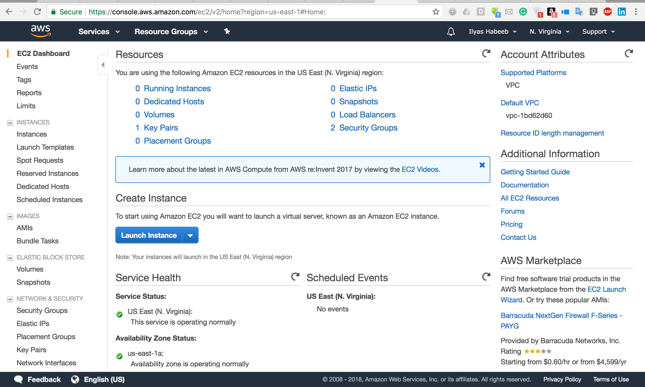Viewport: 645px width, 387px height.
Task: Collapse the NETWORK & SECURITY section
Action: pos(10,299)
